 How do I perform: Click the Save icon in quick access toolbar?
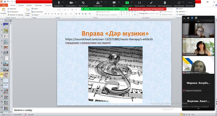5,2
